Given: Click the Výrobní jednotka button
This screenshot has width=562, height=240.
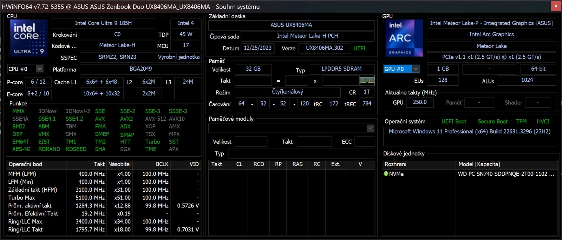Looking at the screenshot, I should click(178, 57).
